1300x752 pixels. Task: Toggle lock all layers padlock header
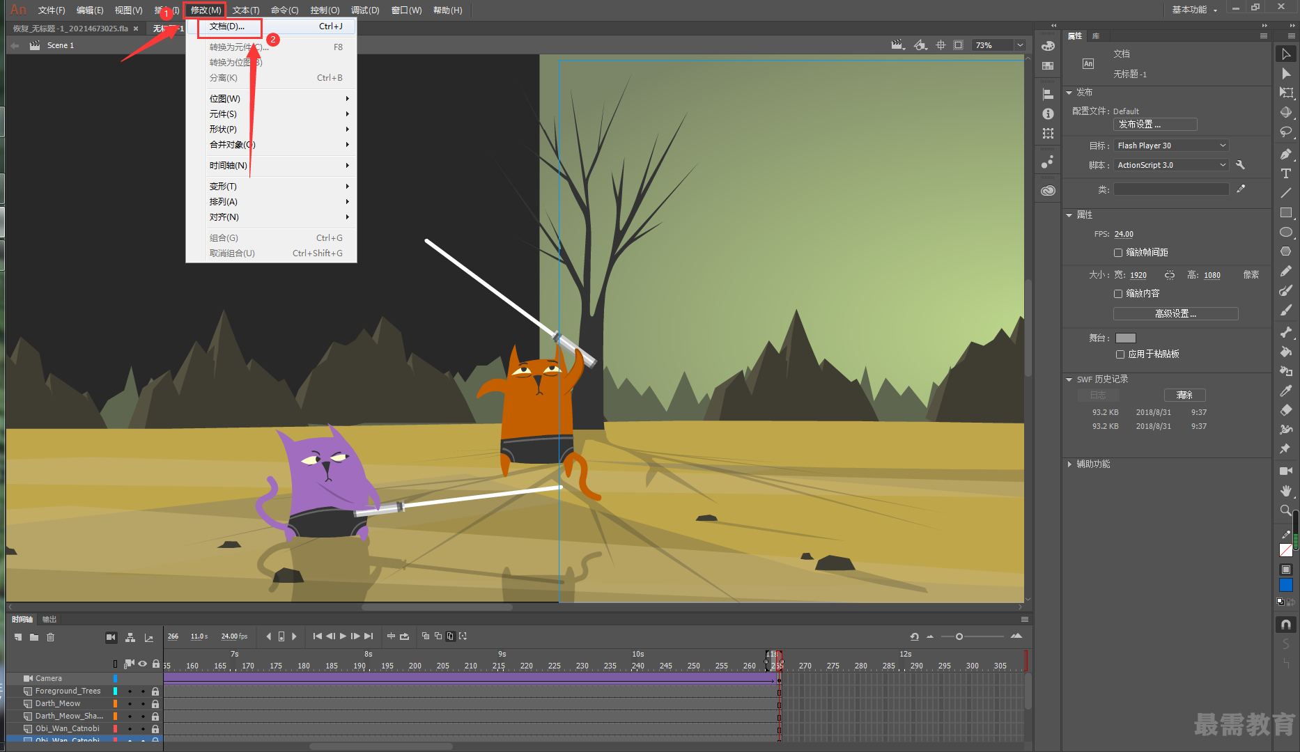coord(155,664)
